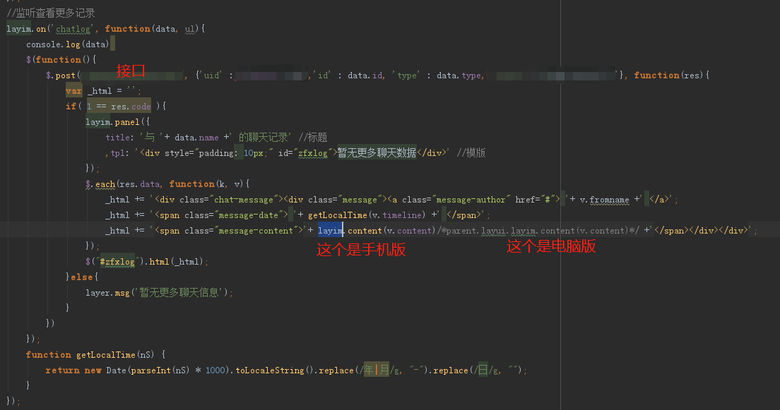Place cursor on layim.on call
The height and width of the screenshot is (410, 780).
click(x=26, y=29)
